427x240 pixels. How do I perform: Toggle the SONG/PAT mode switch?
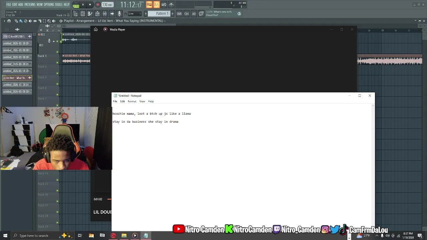point(76,5)
